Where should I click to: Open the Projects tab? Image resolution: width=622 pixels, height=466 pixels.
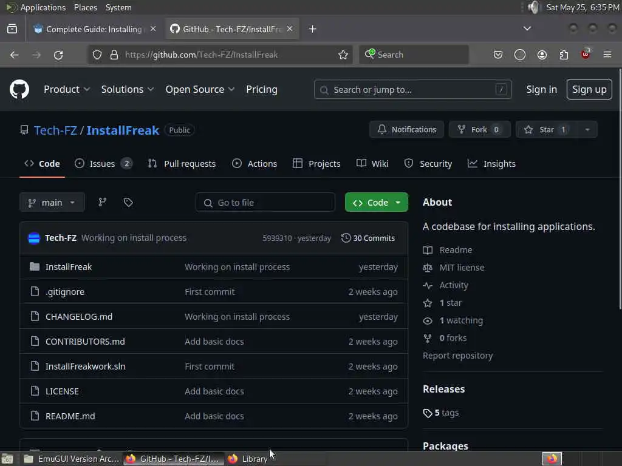[316, 164]
